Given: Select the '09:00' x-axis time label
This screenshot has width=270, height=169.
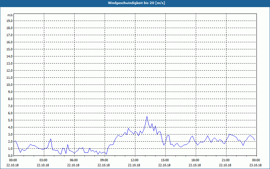Looking at the screenshot, I should (105, 160).
